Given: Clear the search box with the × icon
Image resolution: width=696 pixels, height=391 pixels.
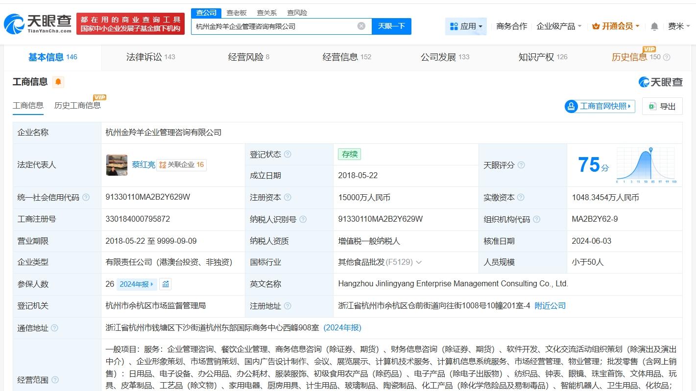Looking at the screenshot, I should pyautogui.click(x=361, y=26).
